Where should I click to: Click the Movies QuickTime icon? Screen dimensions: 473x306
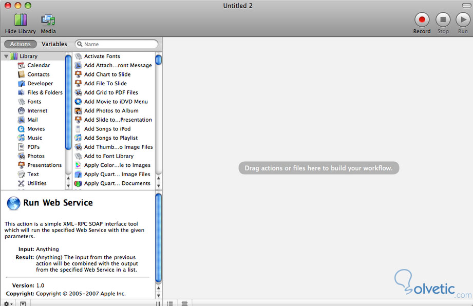pyautogui.click(x=21, y=129)
